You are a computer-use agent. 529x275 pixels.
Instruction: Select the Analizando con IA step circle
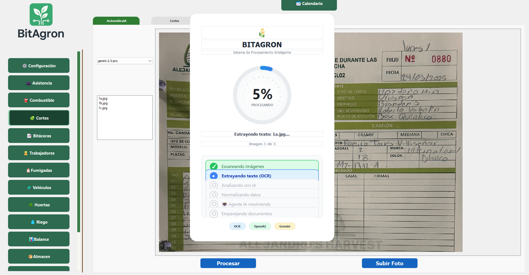click(x=214, y=185)
